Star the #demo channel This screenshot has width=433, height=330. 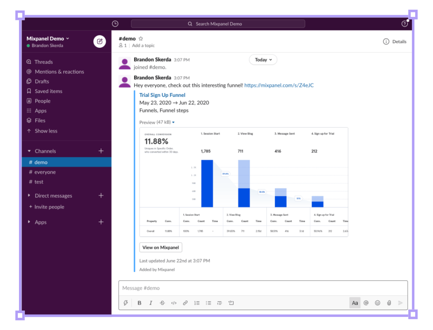[x=141, y=38]
